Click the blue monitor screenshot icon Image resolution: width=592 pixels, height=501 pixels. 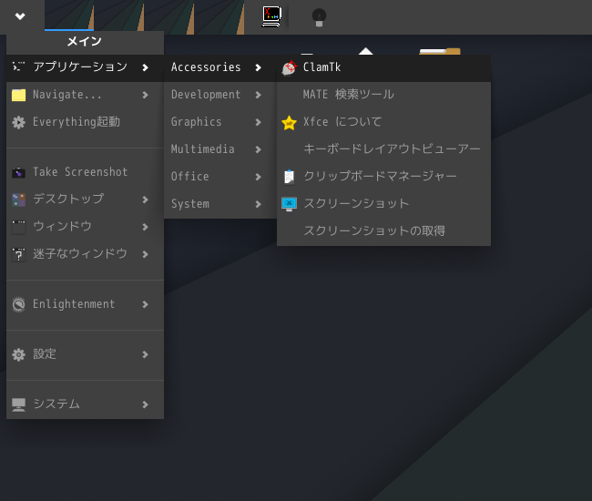[290, 204]
